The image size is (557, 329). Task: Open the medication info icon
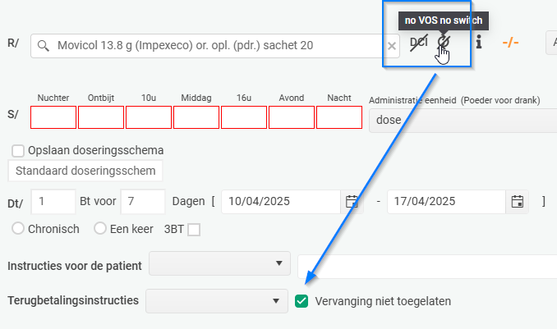(479, 42)
